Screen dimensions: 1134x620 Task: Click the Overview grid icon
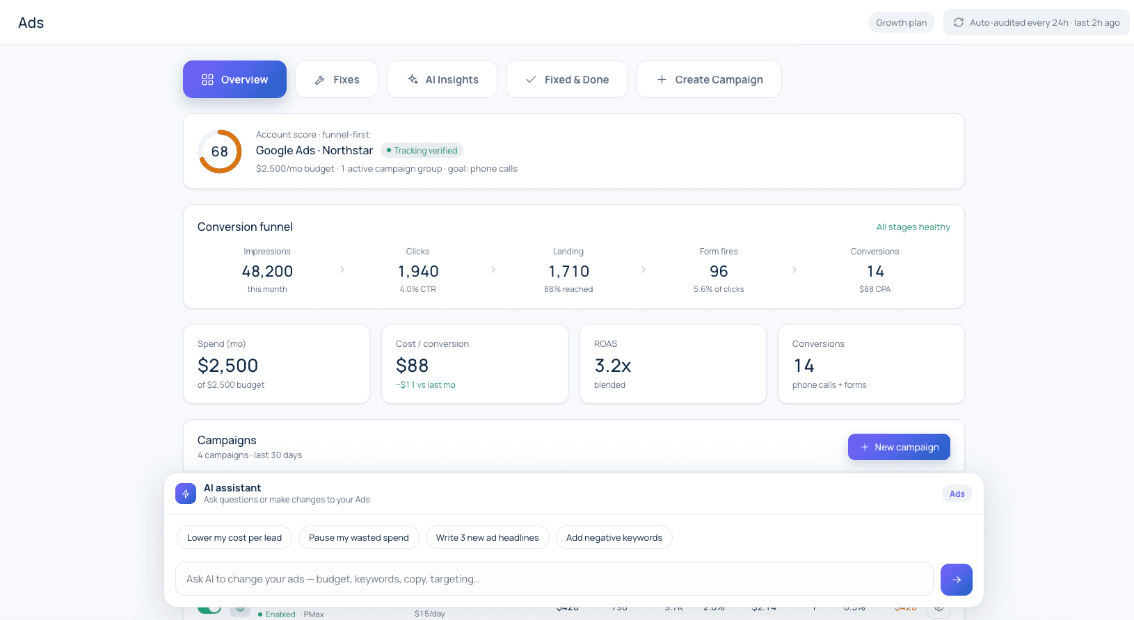207,80
